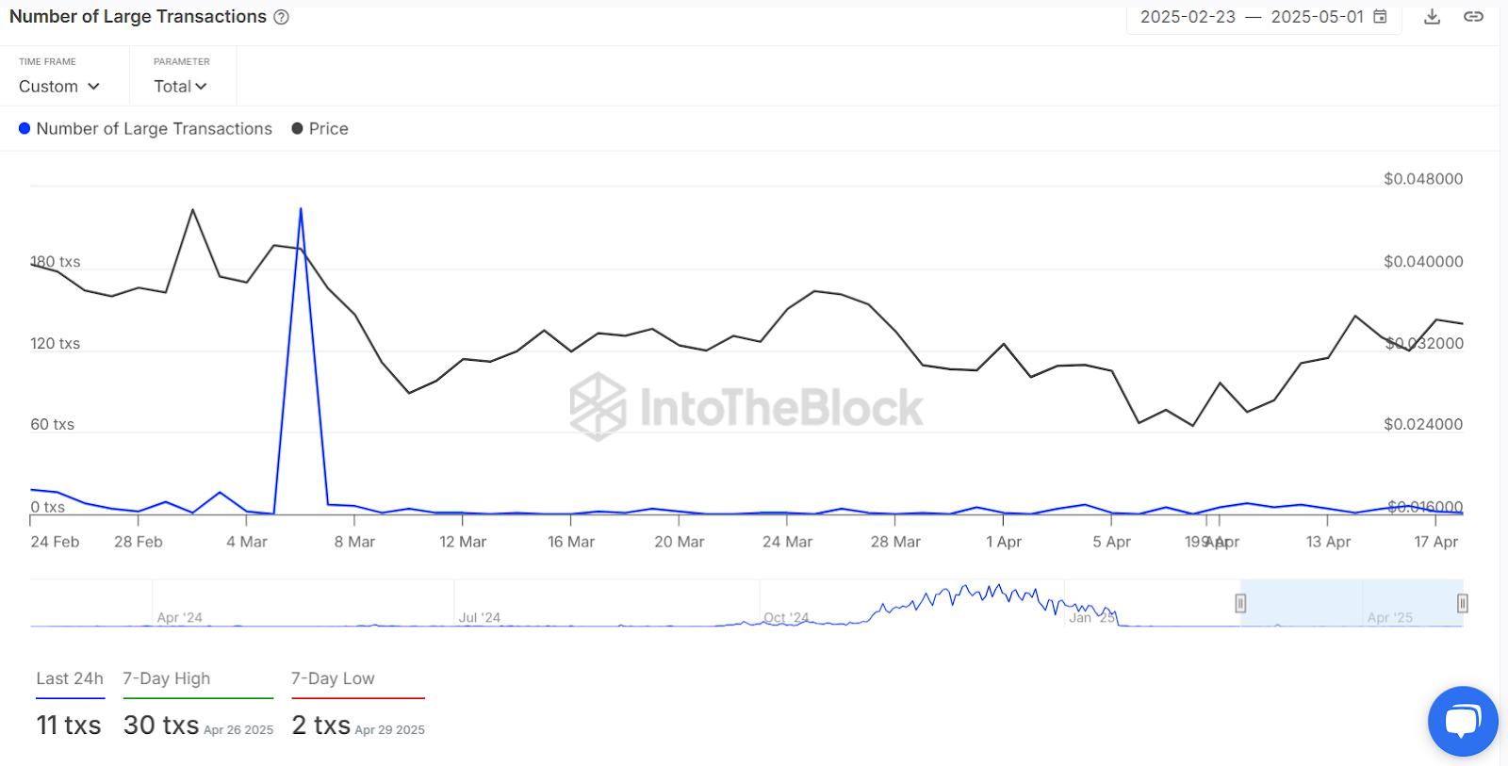Click the download chart icon
The image size is (1508, 766).
pyautogui.click(x=1432, y=17)
